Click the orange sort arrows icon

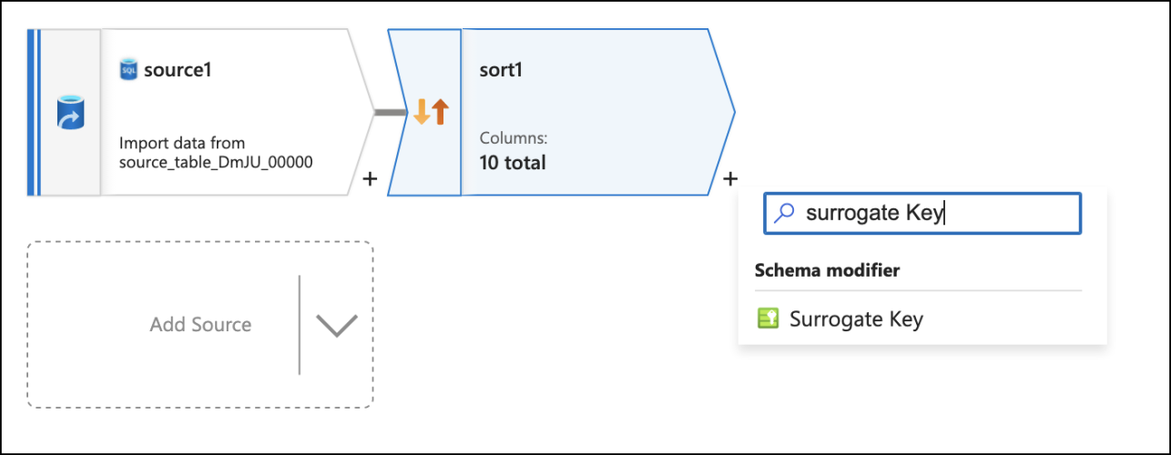coord(431,112)
